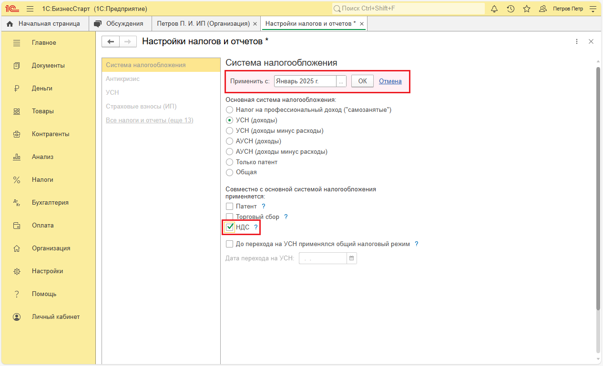Select АУСН (доходы минус расходы) radio
The image size is (603, 366).
(x=230, y=152)
